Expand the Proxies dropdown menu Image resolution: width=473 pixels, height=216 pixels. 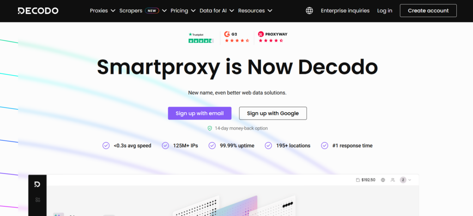click(103, 11)
